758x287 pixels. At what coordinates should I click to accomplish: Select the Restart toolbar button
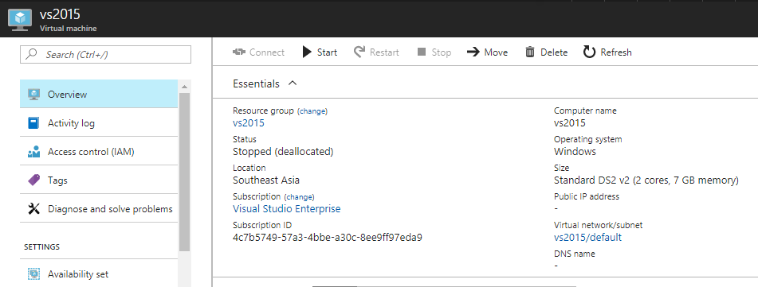376,52
